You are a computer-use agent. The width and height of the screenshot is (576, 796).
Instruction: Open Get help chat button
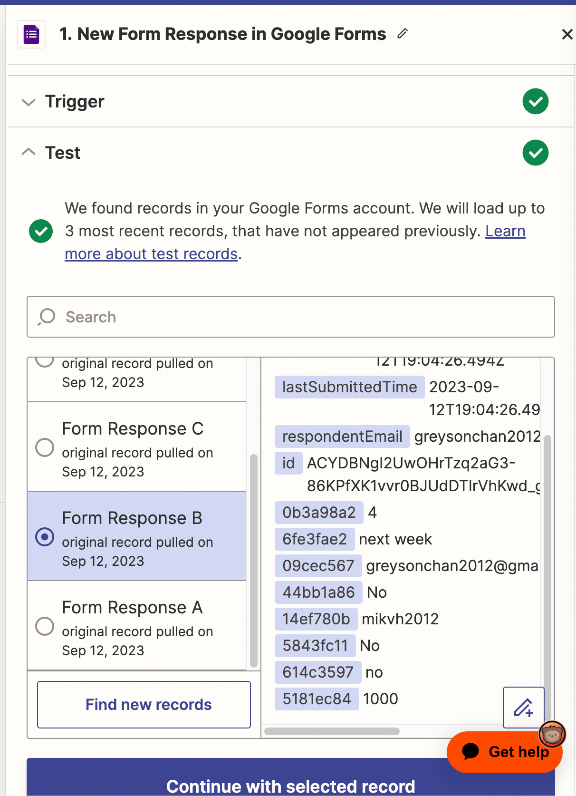[x=505, y=752]
